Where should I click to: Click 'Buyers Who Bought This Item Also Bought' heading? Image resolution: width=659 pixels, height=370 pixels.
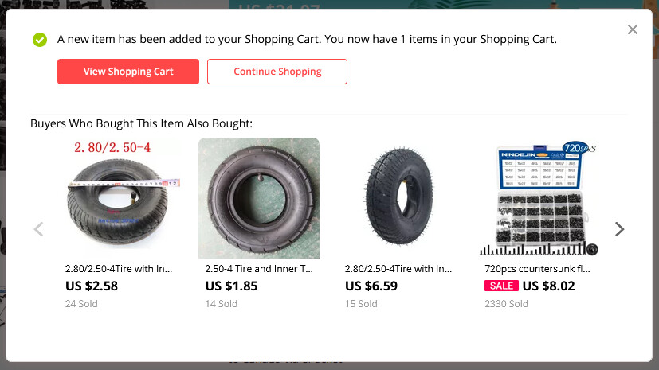pos(141,123)
